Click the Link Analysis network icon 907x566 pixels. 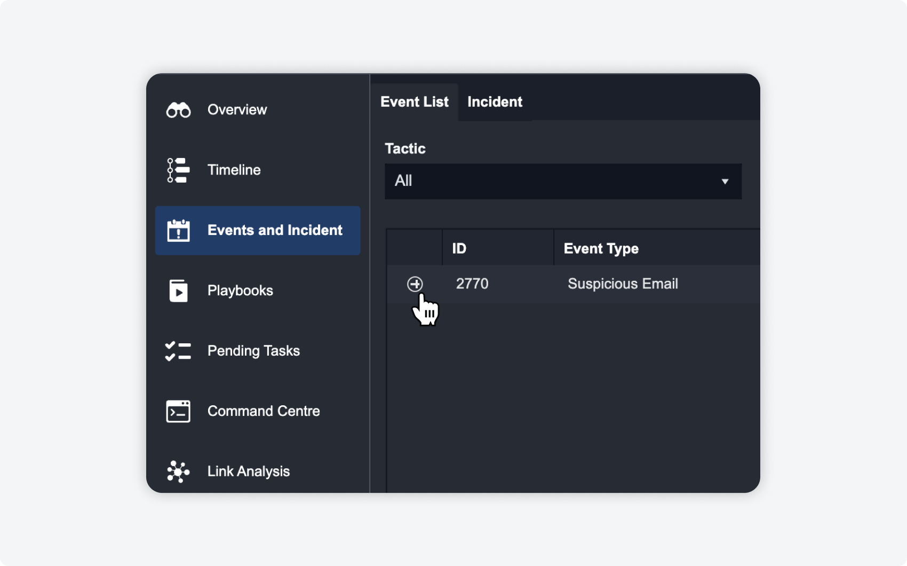click(x=178, y=472)
